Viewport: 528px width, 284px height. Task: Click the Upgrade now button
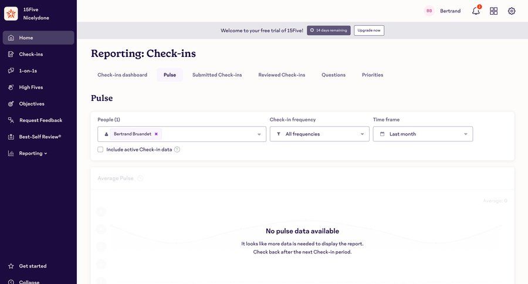pyautogui.click(x=369, y=31)
